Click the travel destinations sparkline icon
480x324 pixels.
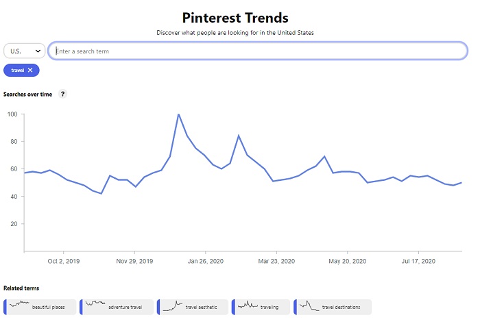click(x=309, y=304)
